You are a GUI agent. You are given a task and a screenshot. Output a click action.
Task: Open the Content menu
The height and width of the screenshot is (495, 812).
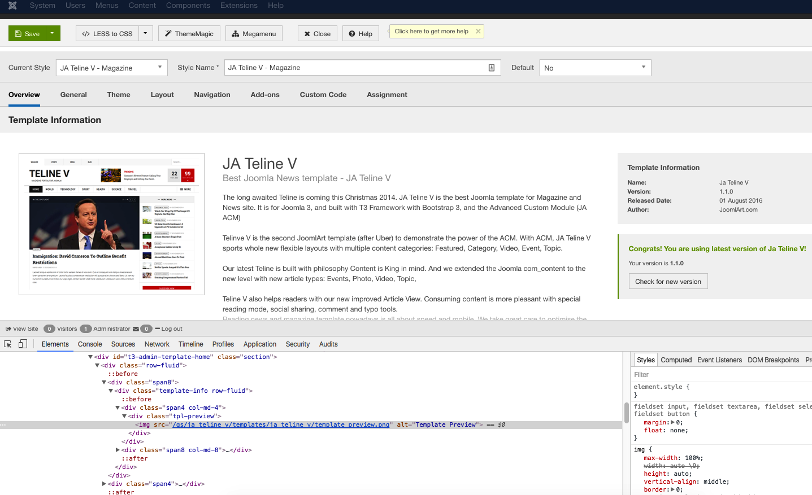tap(142, 6)
